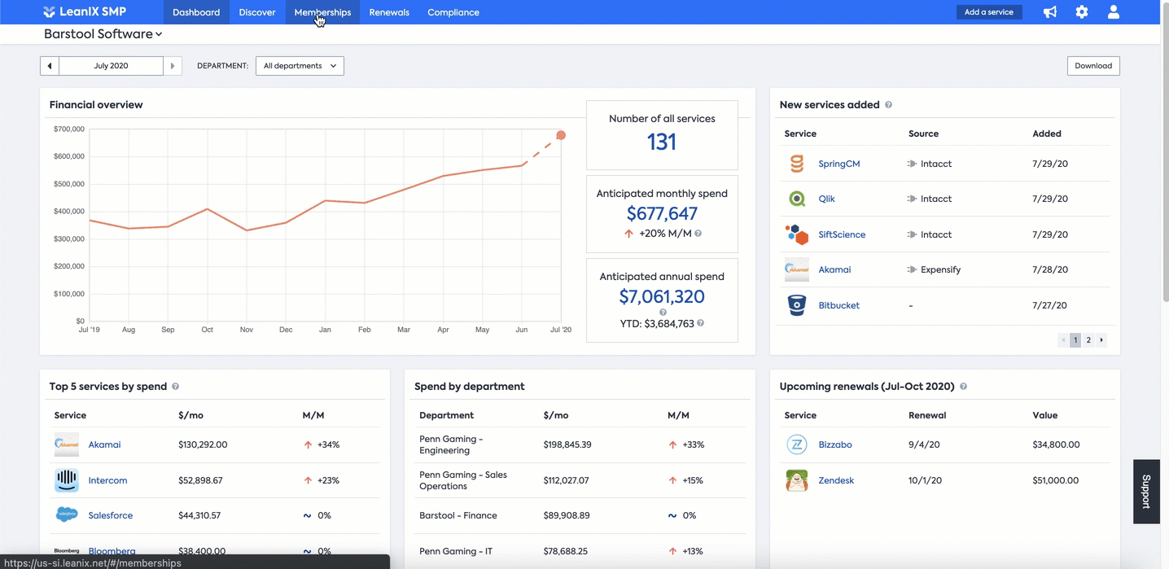
Task: Open the Renewals tab
Action: click(x=389, y=12)
